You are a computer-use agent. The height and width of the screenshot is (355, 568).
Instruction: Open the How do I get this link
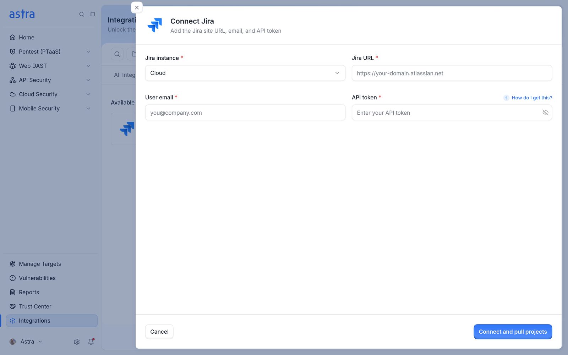click(532, 98)
